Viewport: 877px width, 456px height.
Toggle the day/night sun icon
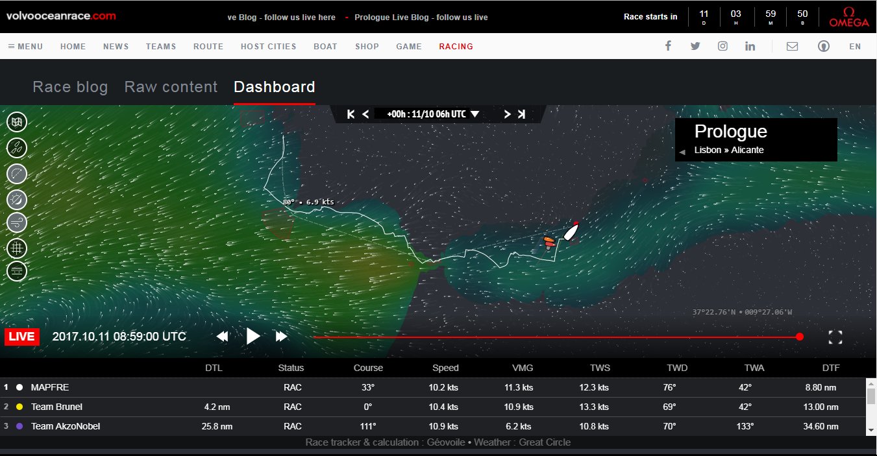[x=17, y=199]
